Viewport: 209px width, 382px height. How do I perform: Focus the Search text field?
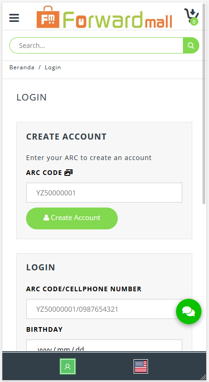coord(96,45)
